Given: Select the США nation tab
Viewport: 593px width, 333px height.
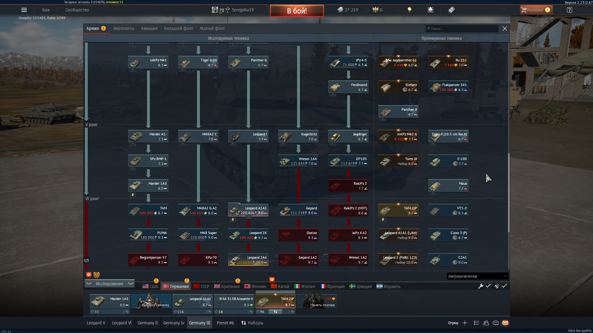Looking at the screenshot, I should [x=150, y=286].
